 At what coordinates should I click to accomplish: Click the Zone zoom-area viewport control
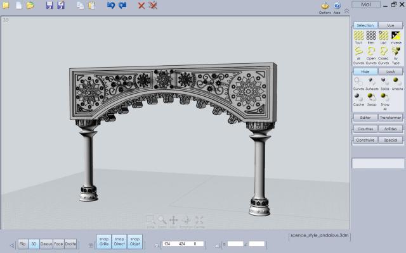[150, 222]
